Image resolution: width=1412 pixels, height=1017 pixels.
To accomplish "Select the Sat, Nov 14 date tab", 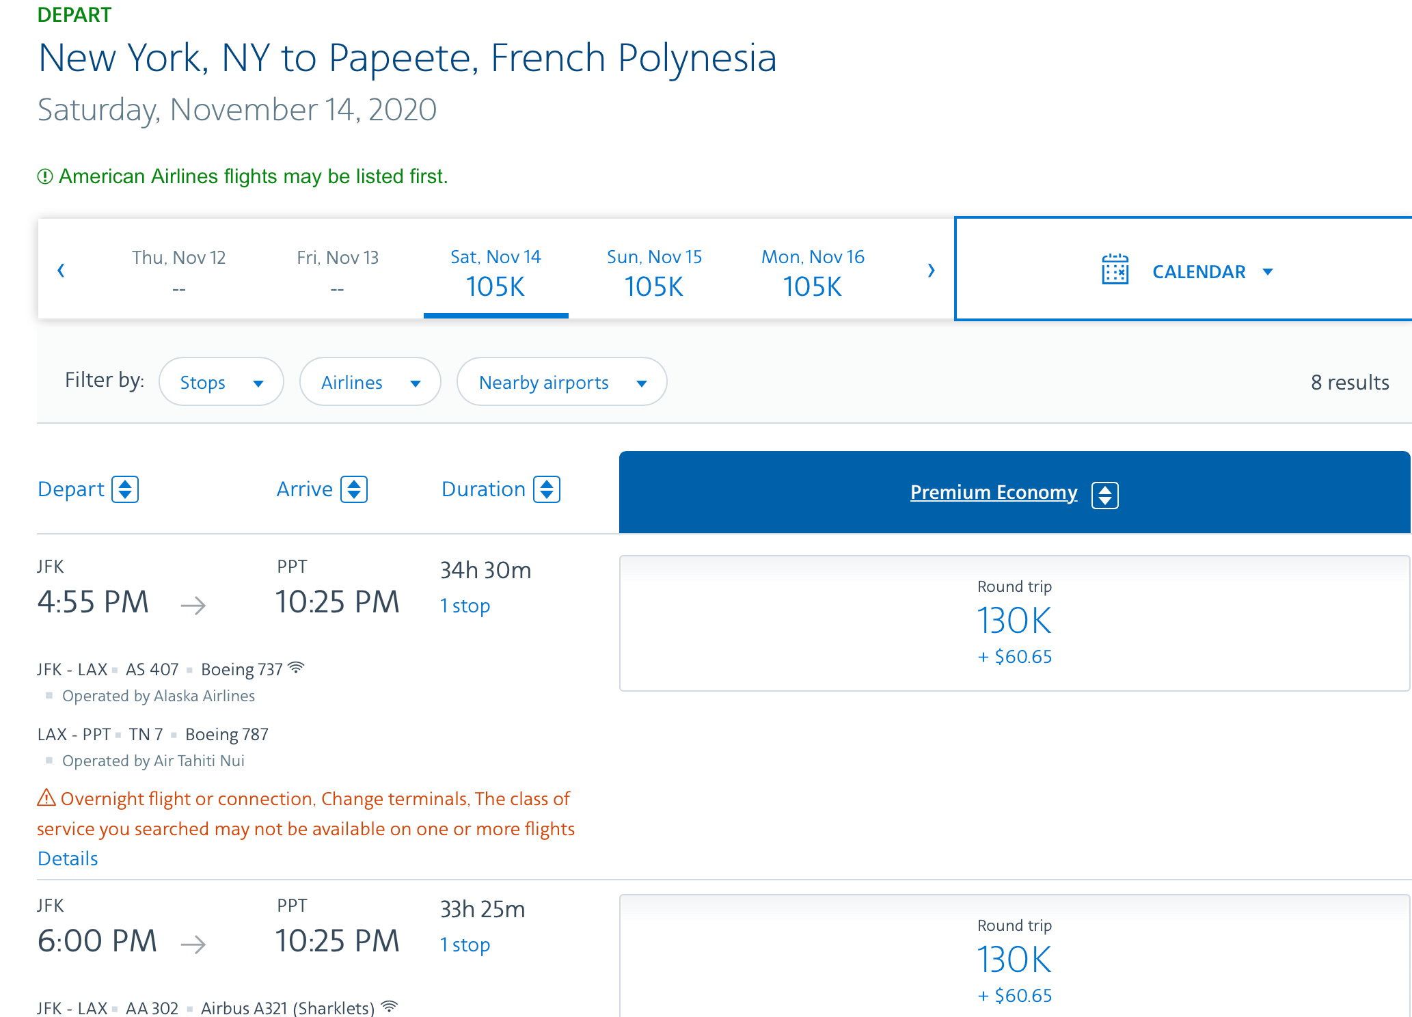I will (495, 272).
